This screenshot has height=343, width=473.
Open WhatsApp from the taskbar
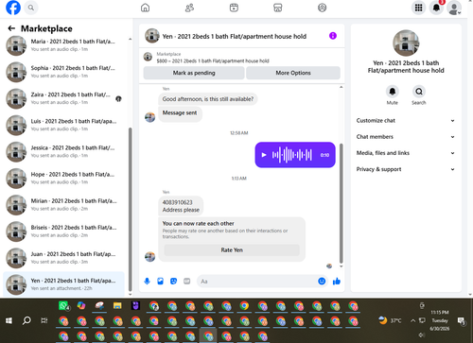pos(64,306)
